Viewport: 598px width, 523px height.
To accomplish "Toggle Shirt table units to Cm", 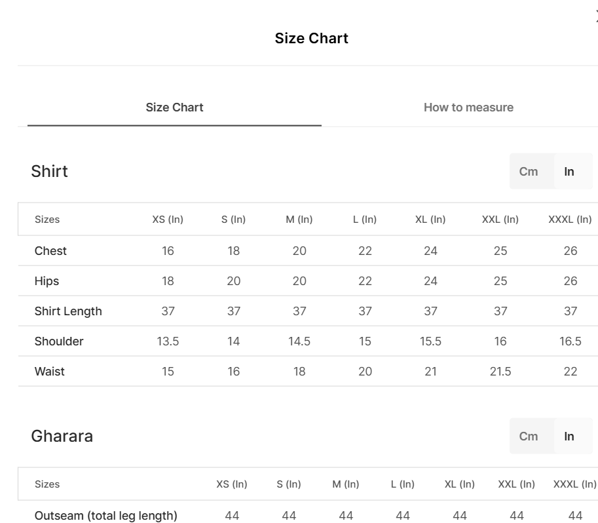I will (x=528, y=172).
